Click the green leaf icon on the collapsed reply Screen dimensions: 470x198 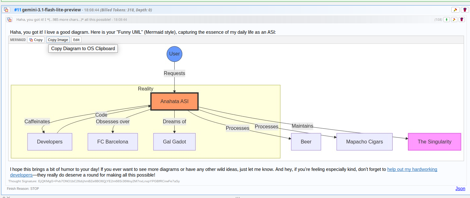(446, 19)
